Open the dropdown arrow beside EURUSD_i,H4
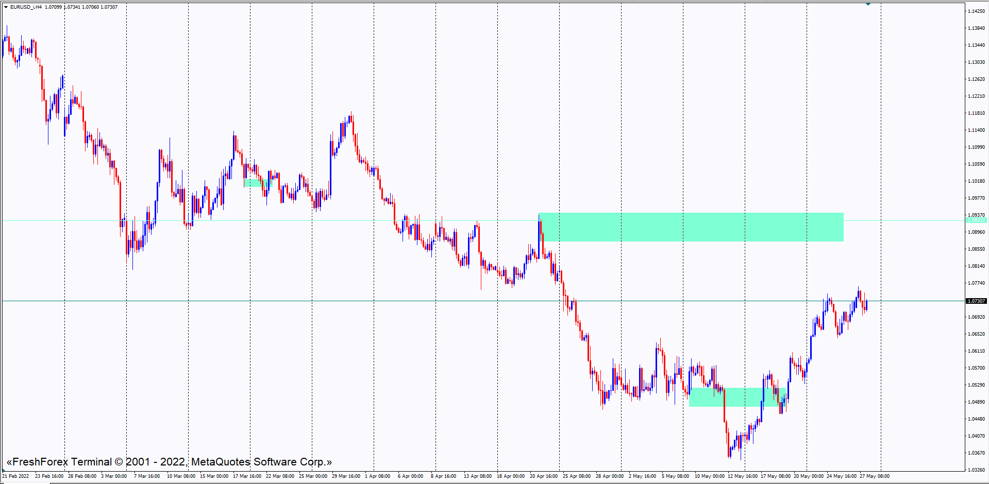The image size is (989, 484). coord(6,7)
